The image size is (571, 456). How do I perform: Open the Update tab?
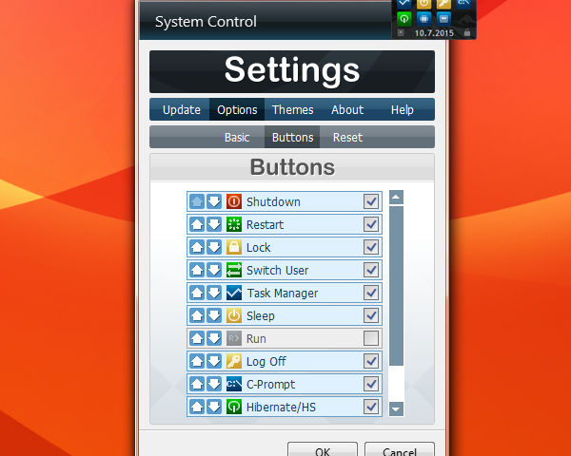point(182,109)
